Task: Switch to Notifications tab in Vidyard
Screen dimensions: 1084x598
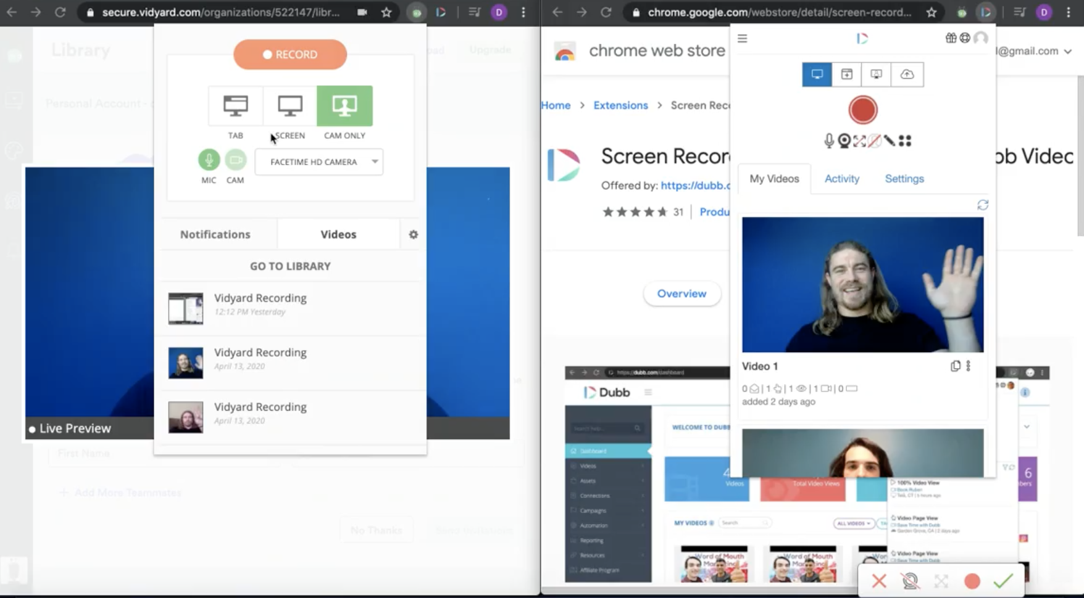Action: click(x=215, y=234)
